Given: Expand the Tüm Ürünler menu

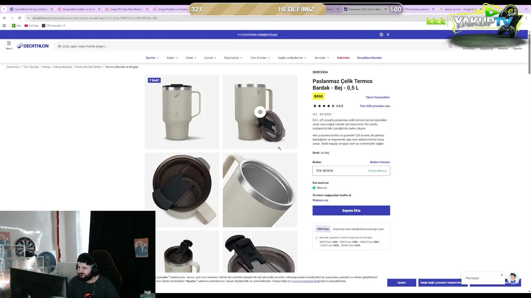Looking at the screenshot, I should coord(260,58).
